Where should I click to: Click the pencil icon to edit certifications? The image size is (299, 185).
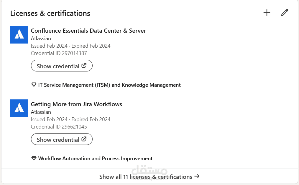tap(284, 13)
